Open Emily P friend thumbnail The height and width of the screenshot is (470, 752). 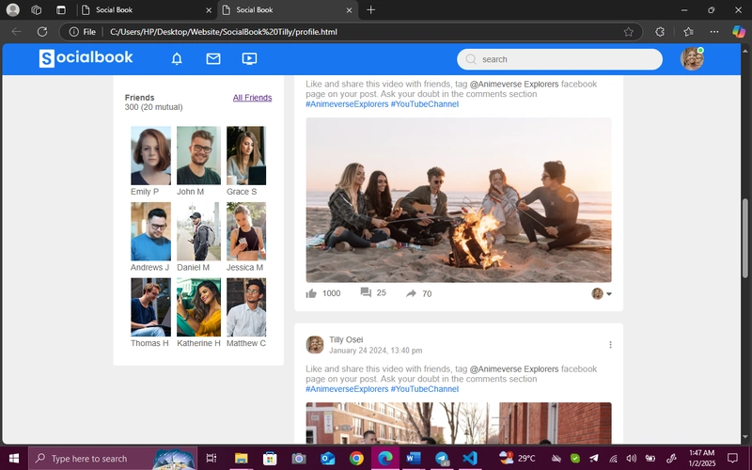tap(150, 155)
